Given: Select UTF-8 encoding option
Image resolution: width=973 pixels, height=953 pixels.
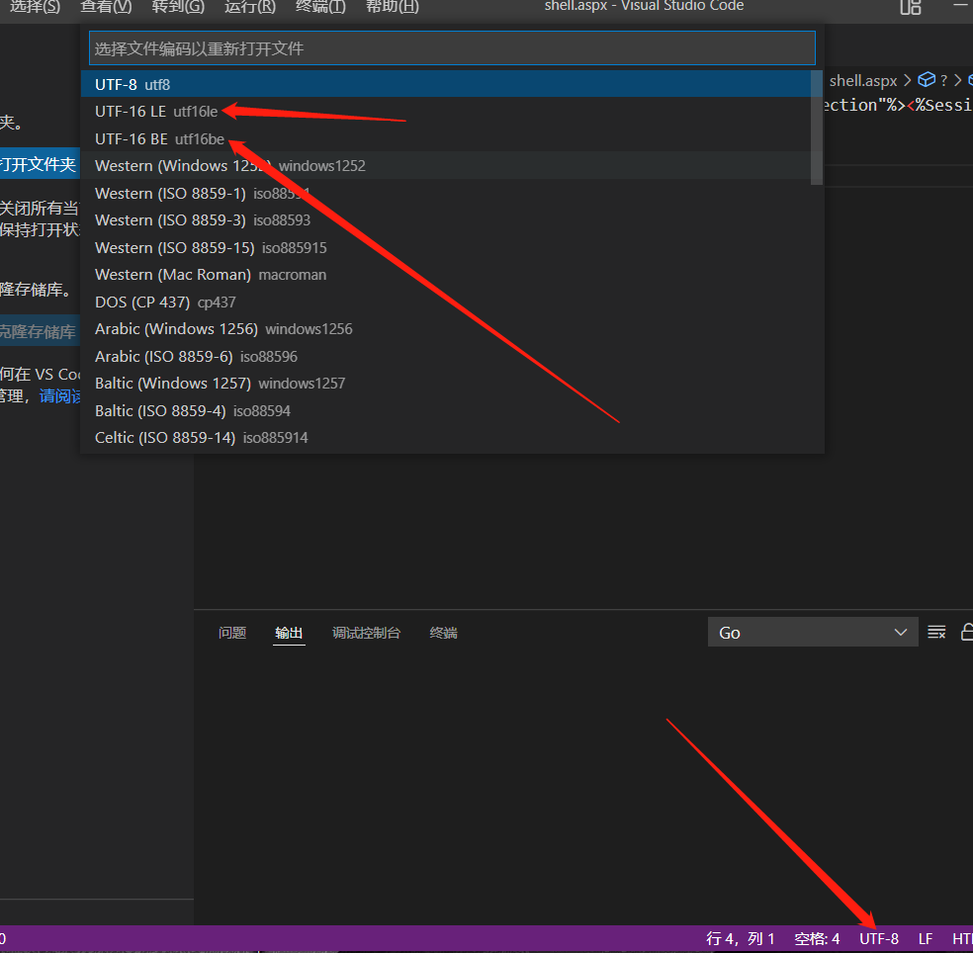Looking at the screenshot, I should click(x=446, y=84).
